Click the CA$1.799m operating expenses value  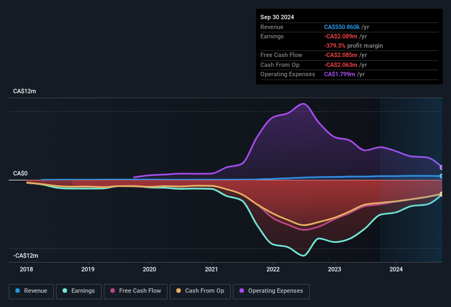tap(339, 74)
